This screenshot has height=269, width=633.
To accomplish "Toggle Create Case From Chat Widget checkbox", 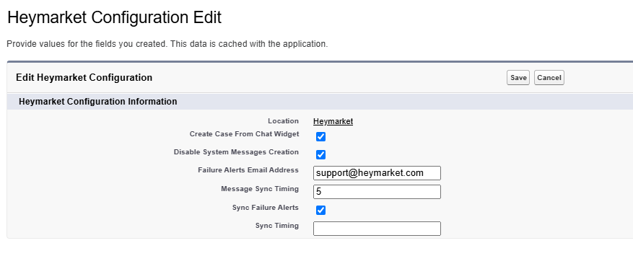I will [320, 137].
